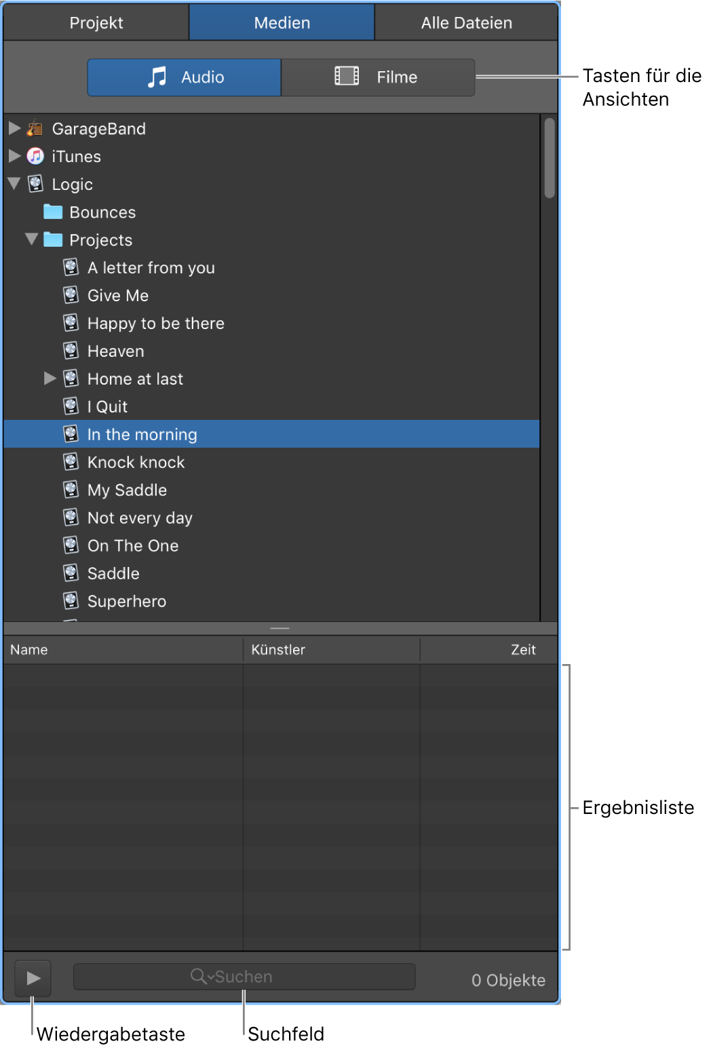Click the Projects folder icon
This screenshot has height=1048, width=713.
(x=53, y=239)
